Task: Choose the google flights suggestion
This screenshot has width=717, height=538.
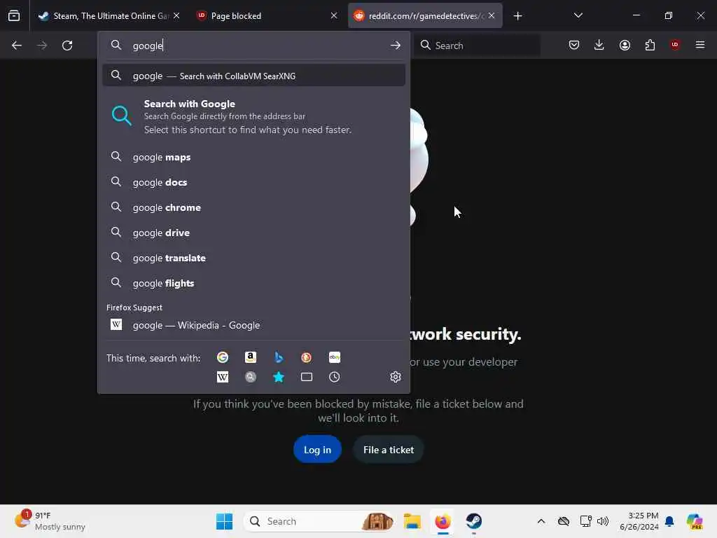Action: coord(253,283)
